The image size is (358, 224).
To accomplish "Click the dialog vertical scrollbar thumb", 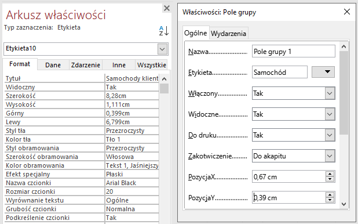I will click(x=344, y=93).
